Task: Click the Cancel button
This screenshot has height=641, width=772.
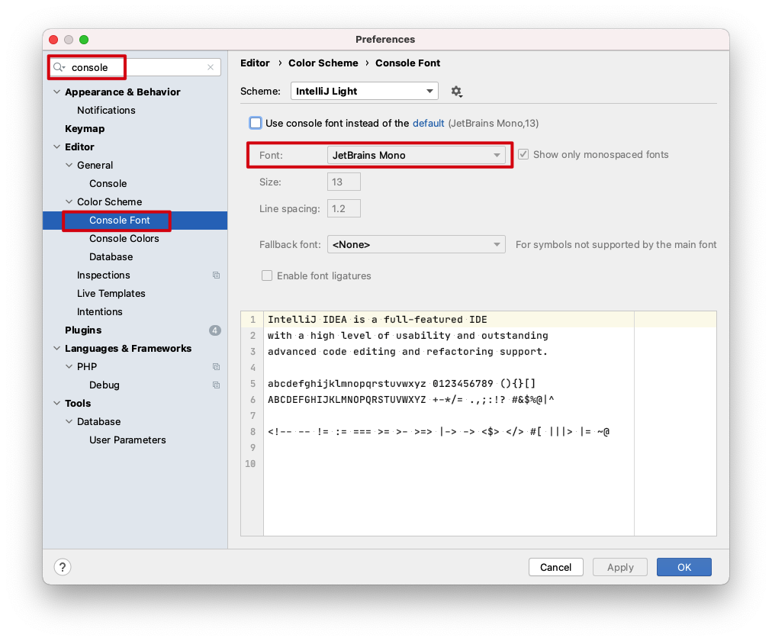Action: click(556, 567)
